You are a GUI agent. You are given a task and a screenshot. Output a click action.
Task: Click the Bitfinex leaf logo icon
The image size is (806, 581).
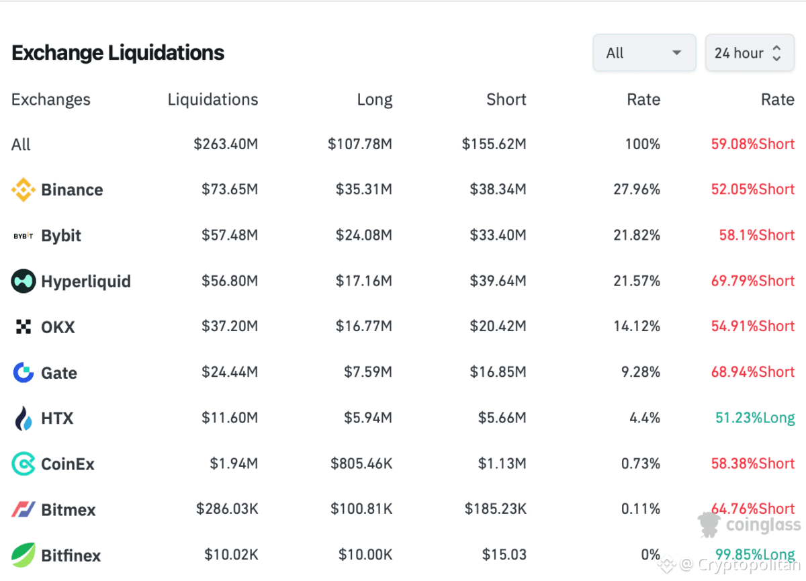pyautogui.click(x=24, y=555)
